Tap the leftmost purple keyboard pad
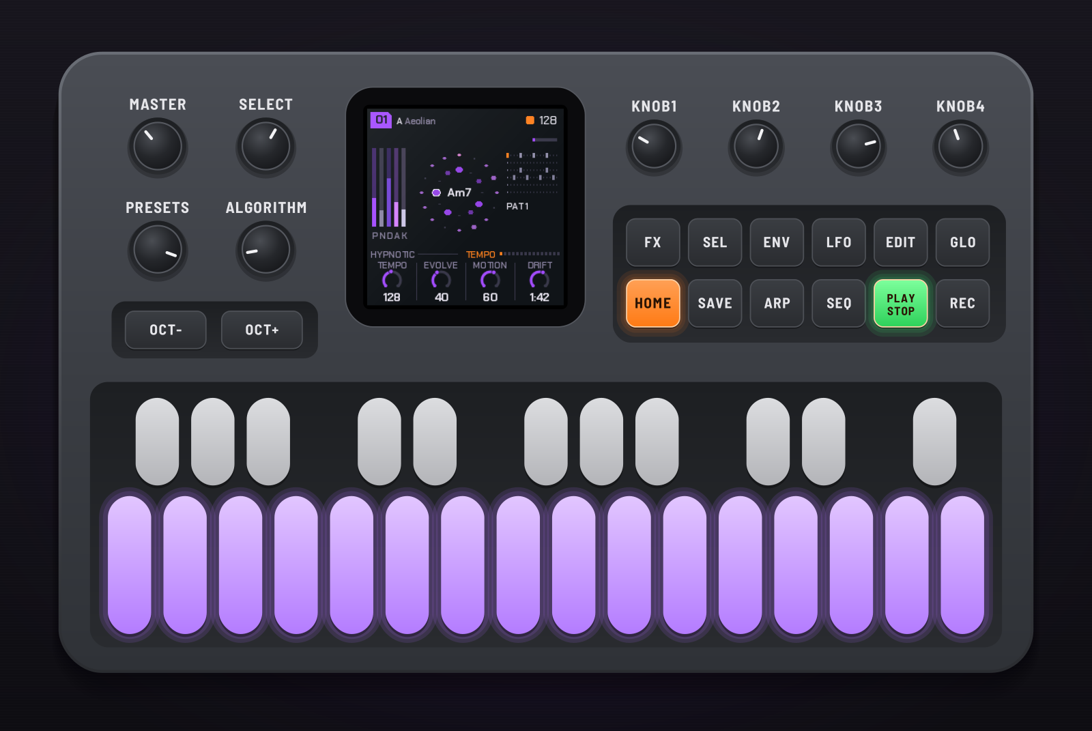1092x731 pixels. [130, 564]
